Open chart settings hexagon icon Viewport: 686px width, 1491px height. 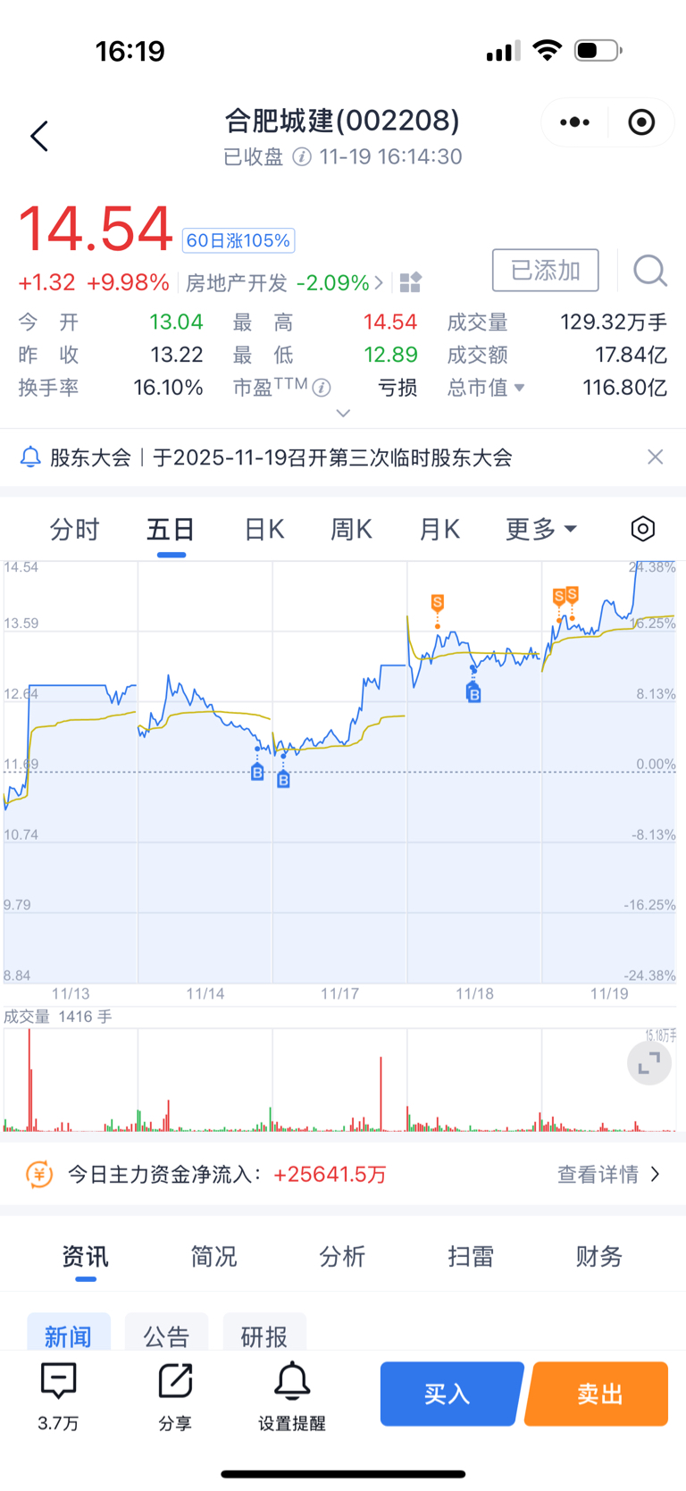pyautogui.click(x=642, y=529)
